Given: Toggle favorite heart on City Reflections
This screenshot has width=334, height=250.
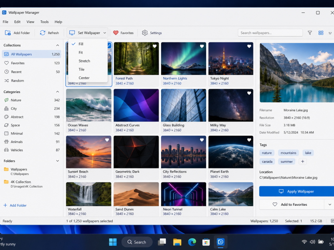Looking at the screenshot, I should coord(202,140).
